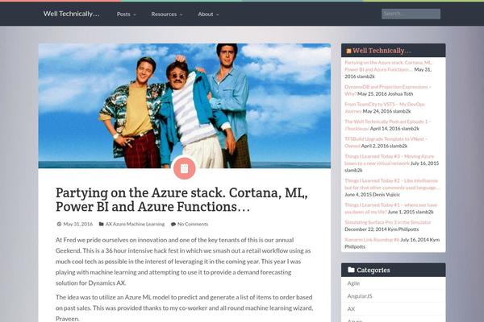Open Things I Learned Today #3 post
Viewport: 484px width, 322px height.
(x=390, y=159)
